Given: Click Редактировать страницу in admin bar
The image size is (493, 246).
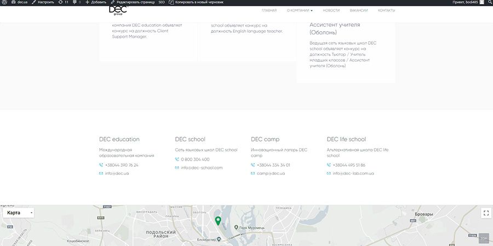Looking at the screenshot, I should (x=133, y=3).
